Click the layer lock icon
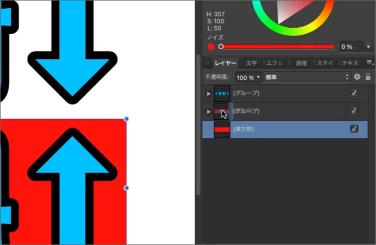 tap(368, 77)
